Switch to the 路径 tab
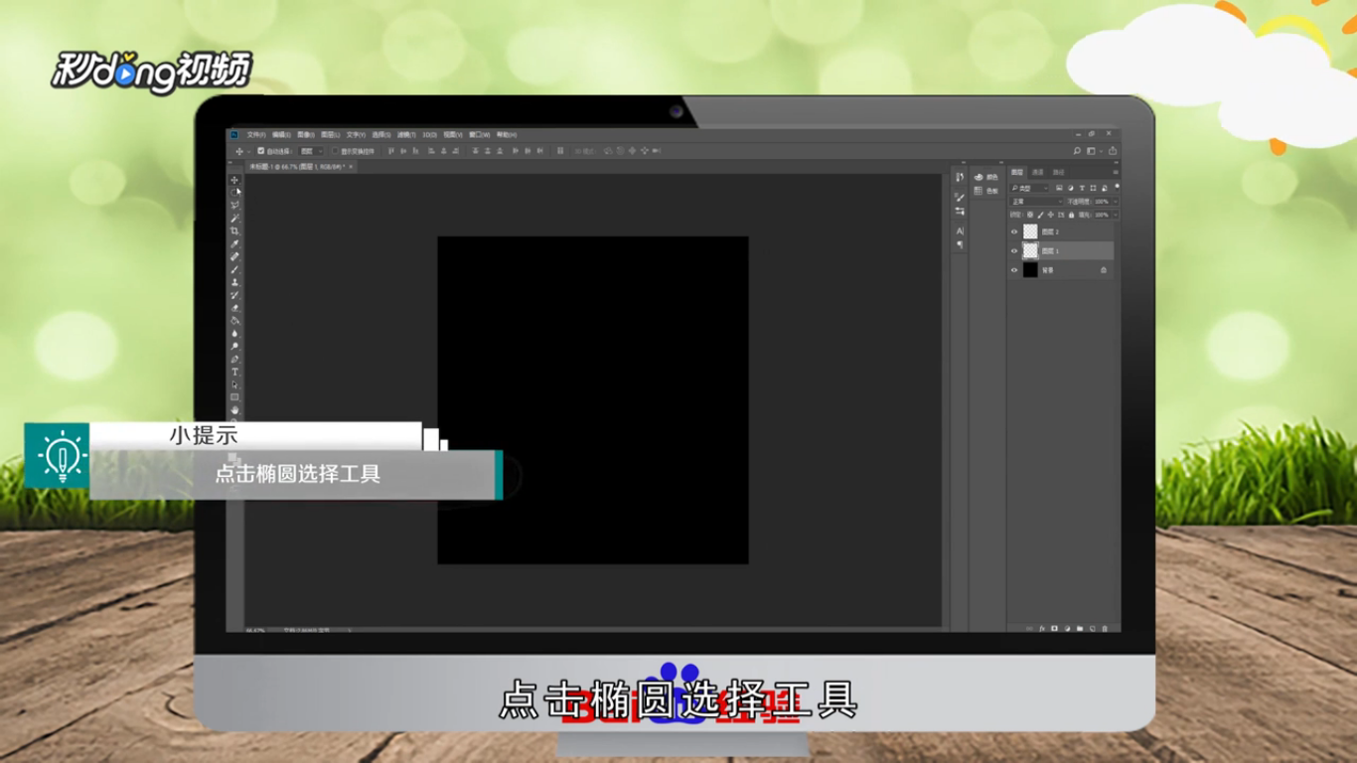 pos(1058,172)
